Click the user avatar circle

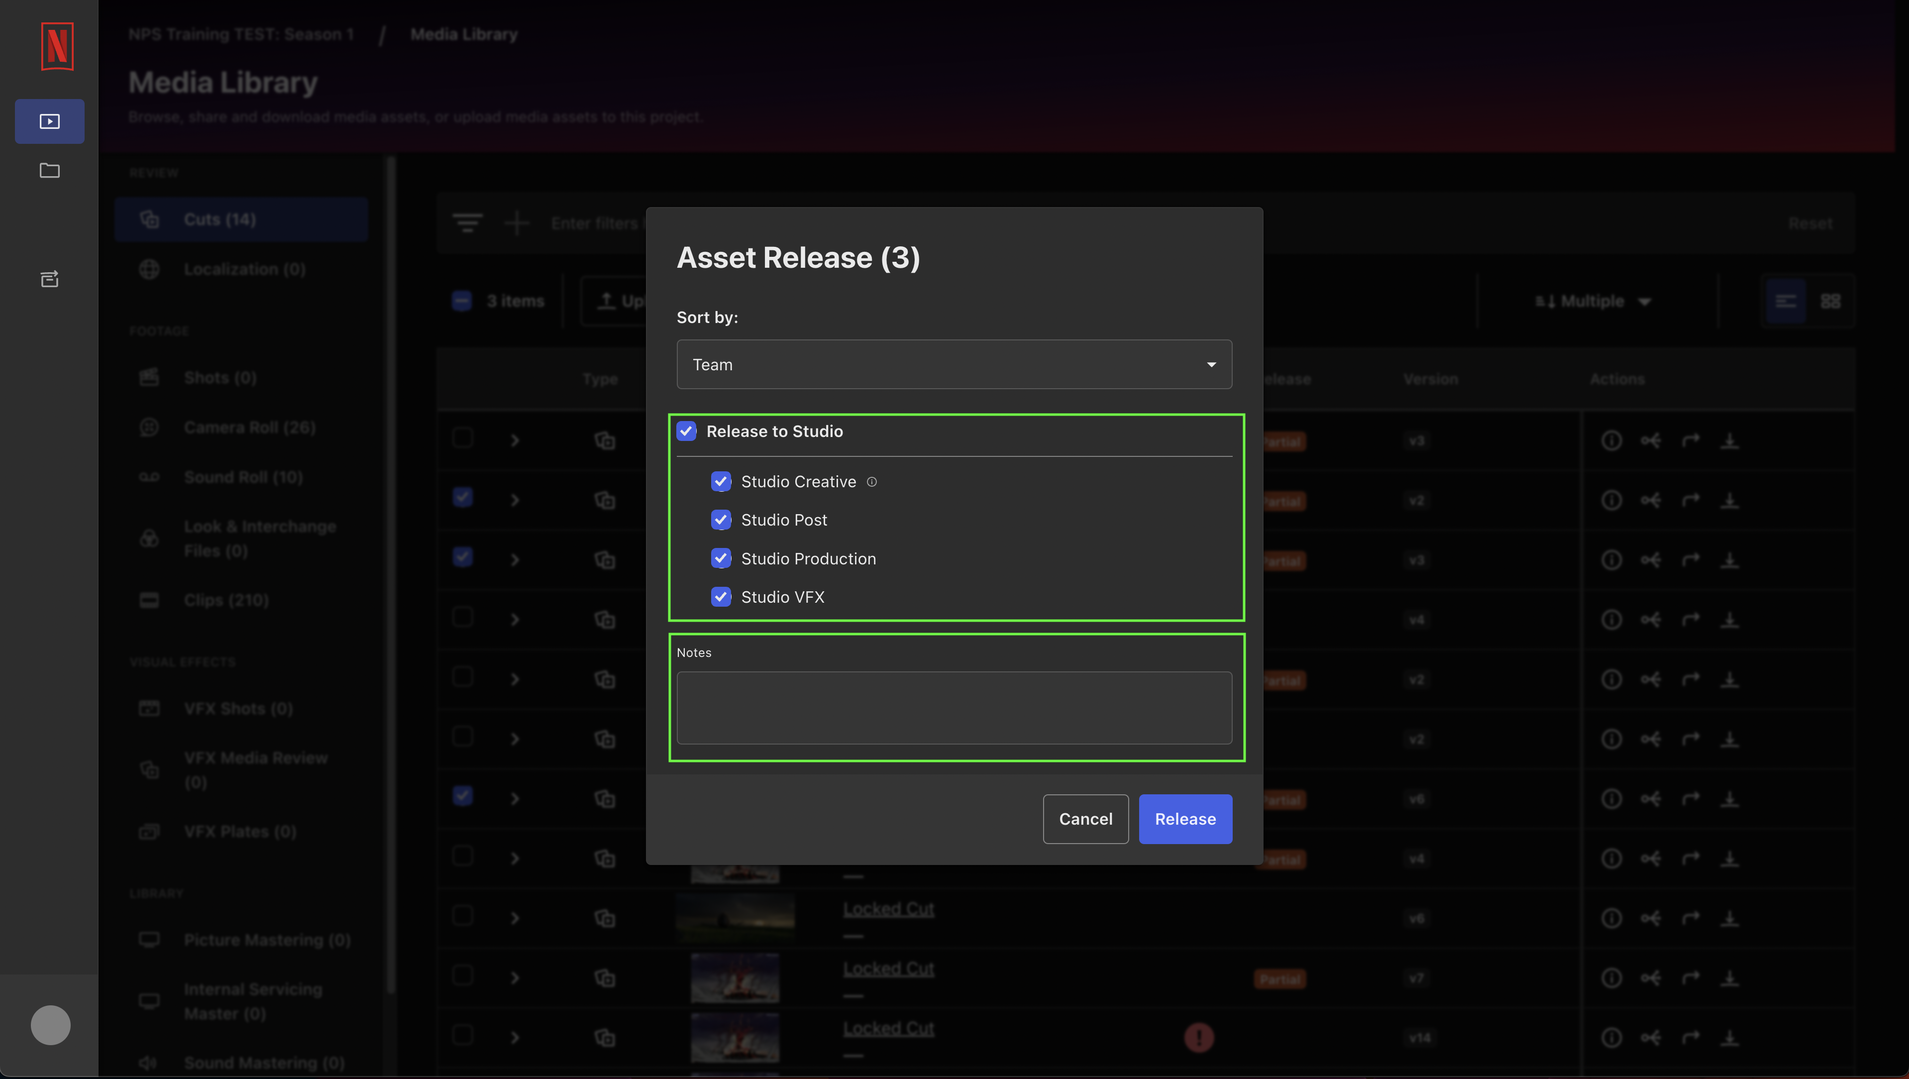point(50,1025)
